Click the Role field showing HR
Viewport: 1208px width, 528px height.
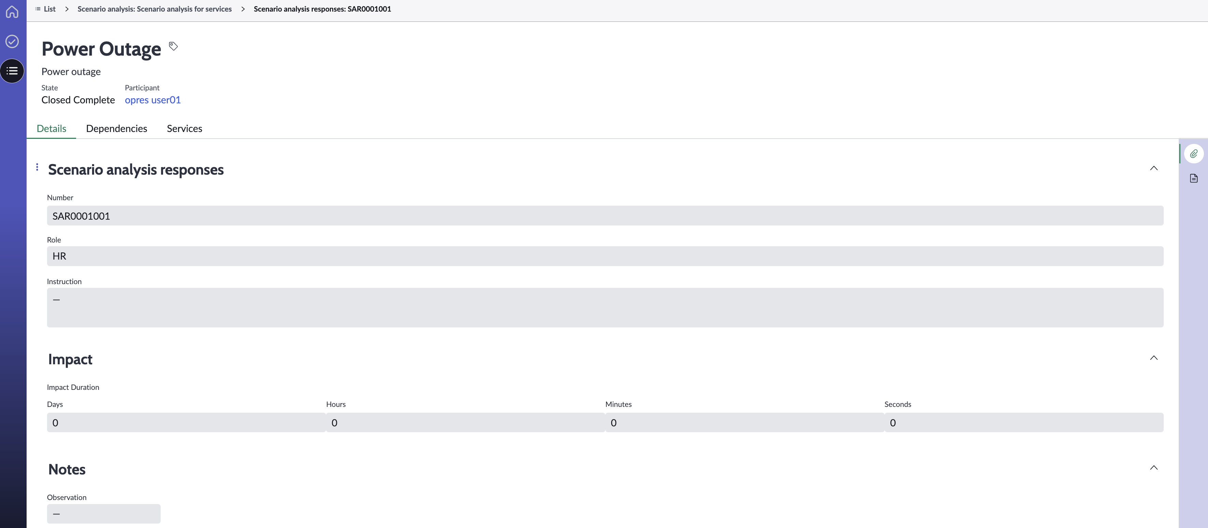click(x=605, y=256)
